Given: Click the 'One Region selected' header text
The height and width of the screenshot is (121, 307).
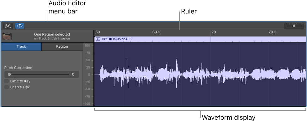Looking at the screenshot, I should pyautogui.click(x=52, y=34).
